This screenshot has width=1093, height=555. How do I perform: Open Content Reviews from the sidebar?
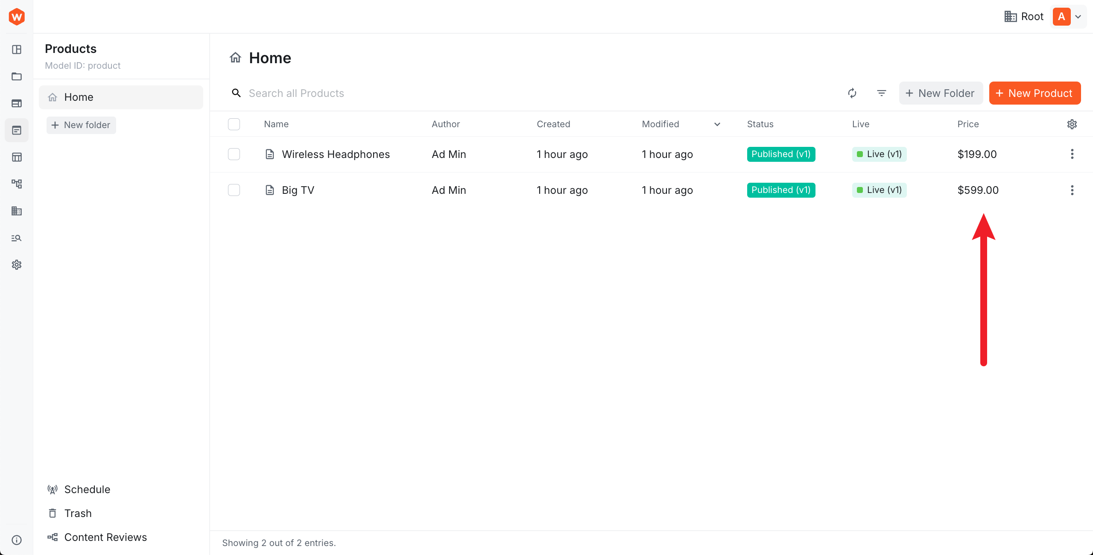(x=105, y=537)
